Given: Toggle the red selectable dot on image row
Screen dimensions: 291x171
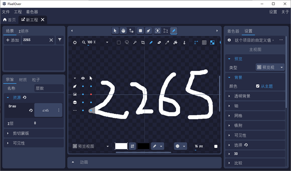Looking at the screenshot, I should pos(91,94).
